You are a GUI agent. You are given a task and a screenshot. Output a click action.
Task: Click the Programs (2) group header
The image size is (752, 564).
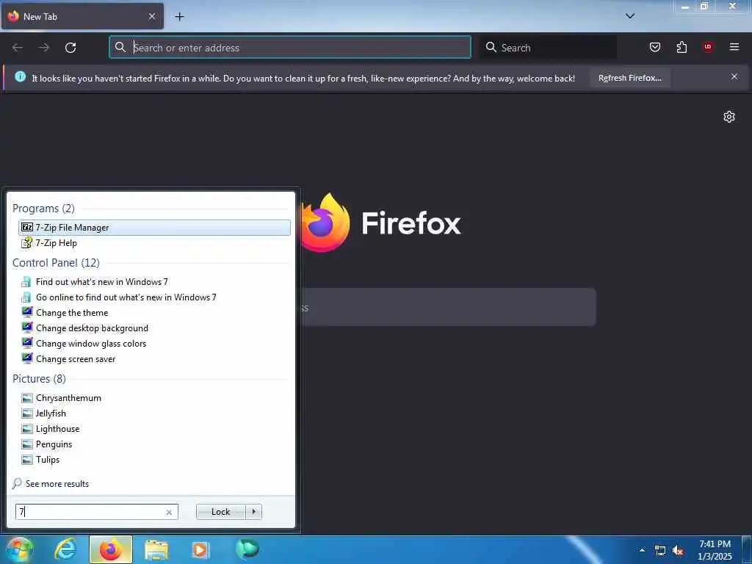pyautogui.click(x=43, y=209)
